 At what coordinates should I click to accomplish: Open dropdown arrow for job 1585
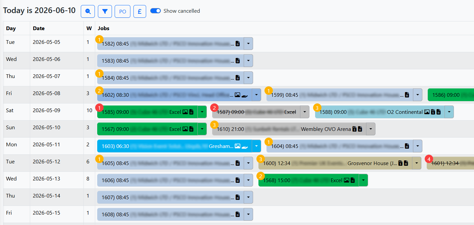tap(202, 112)
